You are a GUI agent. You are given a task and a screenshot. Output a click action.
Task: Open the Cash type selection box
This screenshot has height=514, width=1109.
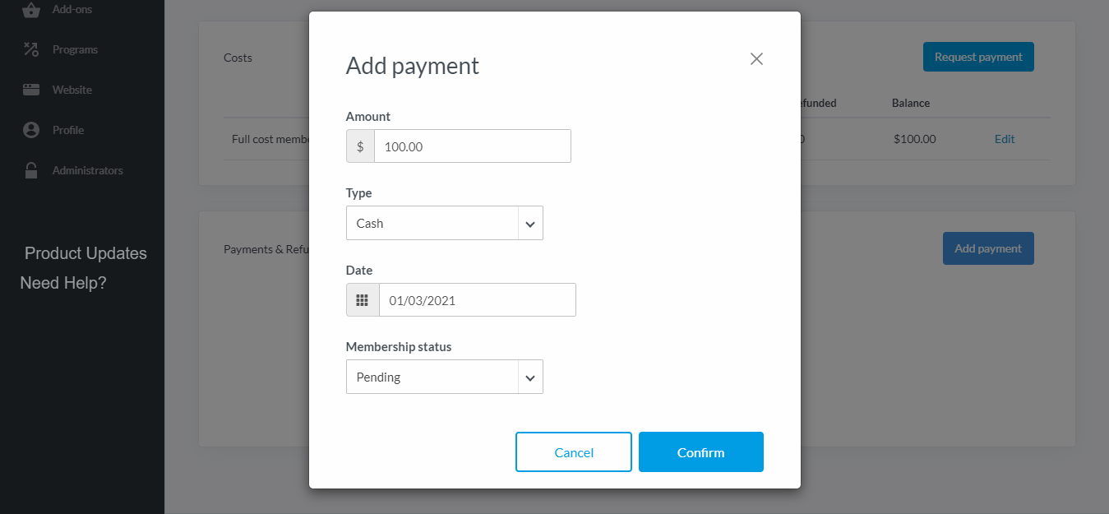pyautogui.click(x=445, y=223)
